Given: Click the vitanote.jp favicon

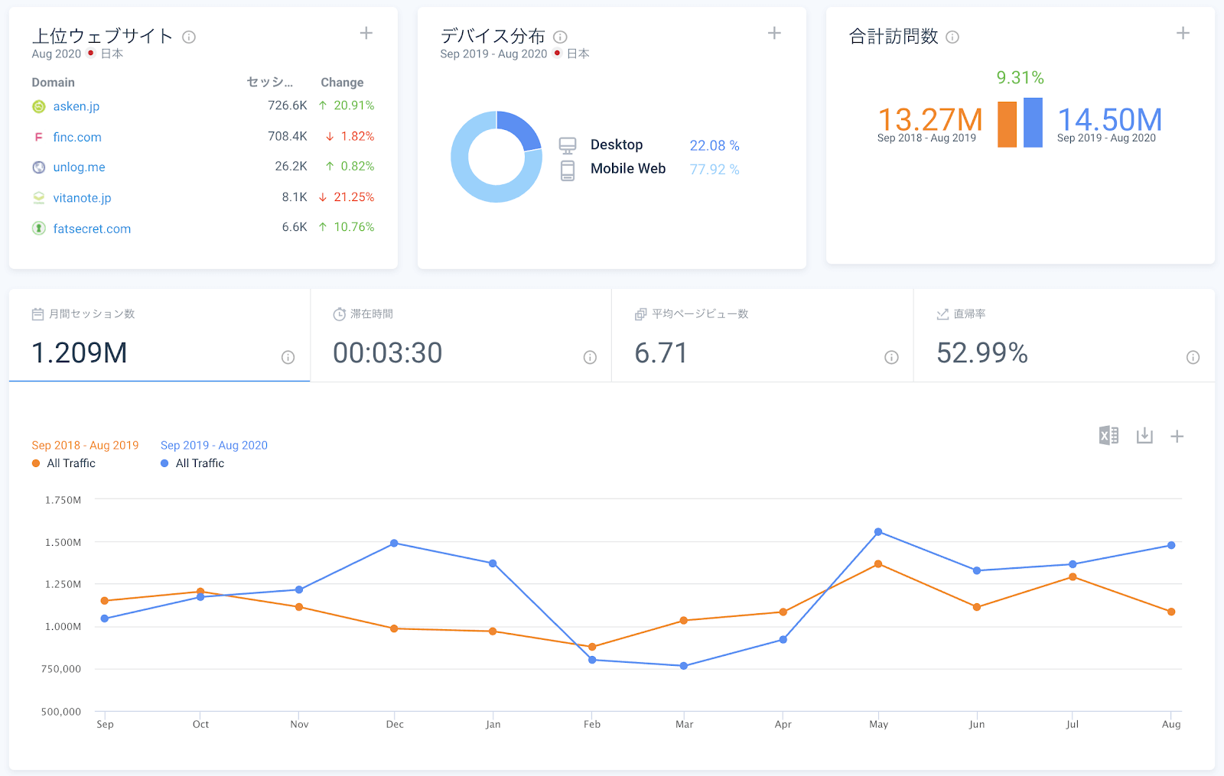Looking at the screenshot, I should 39,198.
